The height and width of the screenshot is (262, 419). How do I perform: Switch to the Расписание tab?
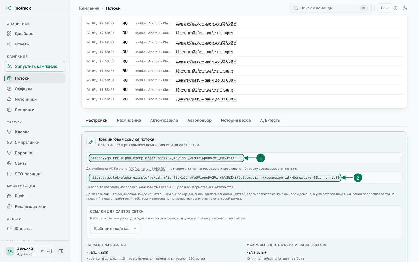[129, 120]
